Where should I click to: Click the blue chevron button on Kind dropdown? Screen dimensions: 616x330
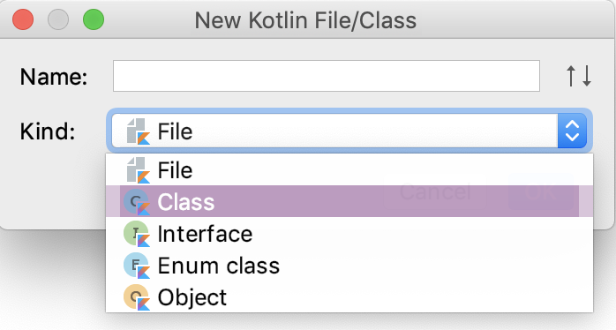click(572, 131)
